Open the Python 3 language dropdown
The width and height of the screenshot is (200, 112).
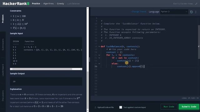(174, 12)
